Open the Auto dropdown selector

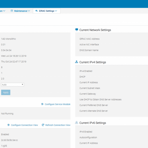(x=13, y=84)
